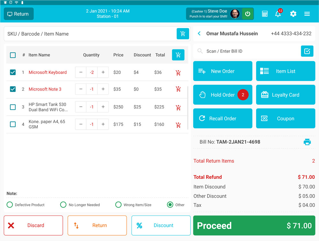Print the bill TAM-2JAN21-4698
Image resolution: width=319 pixels, height=241 pixels.
[307, 142]
